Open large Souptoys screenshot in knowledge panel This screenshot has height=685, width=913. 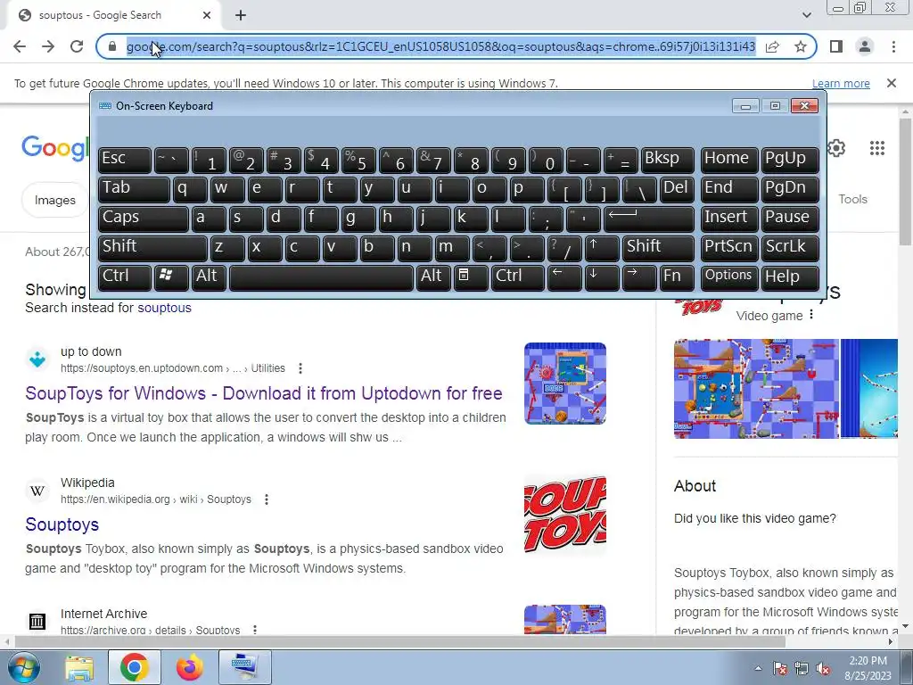[x=756, y=389]
